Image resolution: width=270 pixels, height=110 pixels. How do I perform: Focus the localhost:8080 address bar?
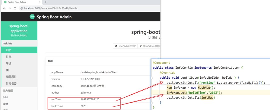pos(89,8)
